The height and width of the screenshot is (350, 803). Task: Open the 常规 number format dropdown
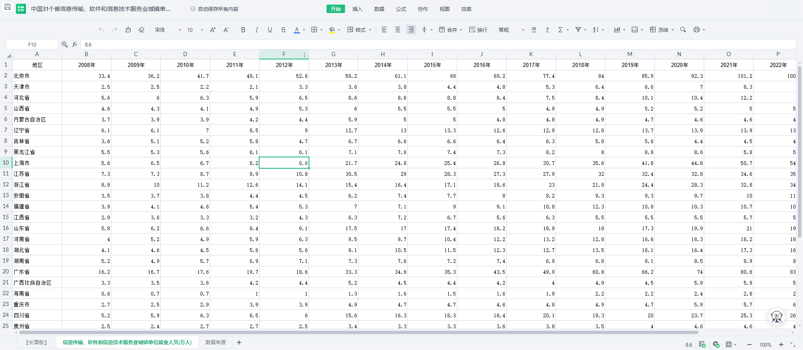523,30
